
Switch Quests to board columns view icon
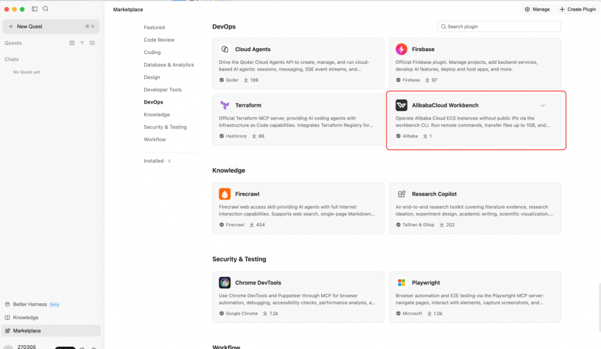(x=72, y=43)
